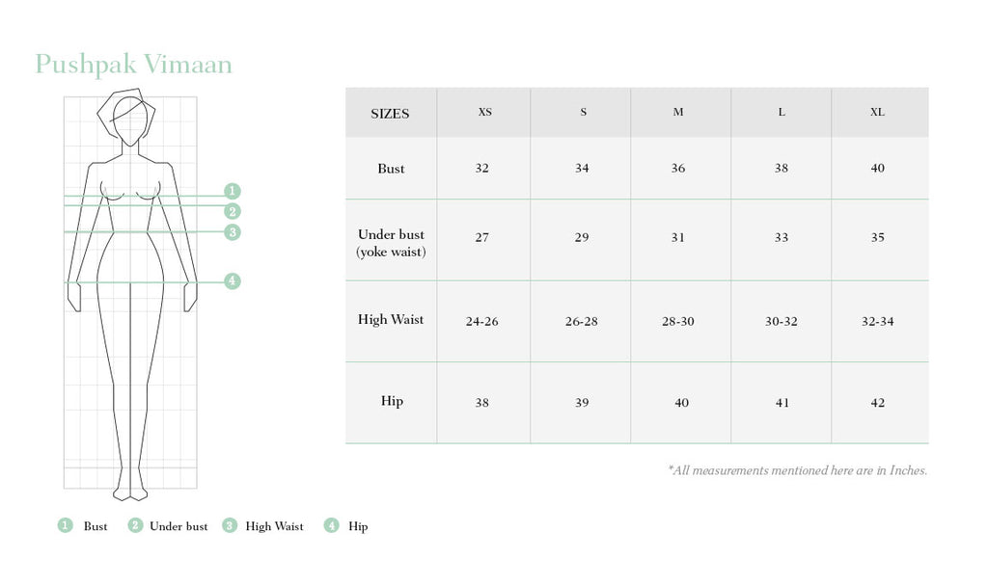Select the Bust value 38 under L
Screen dimensions: 988x586
[x=781, y=169]
